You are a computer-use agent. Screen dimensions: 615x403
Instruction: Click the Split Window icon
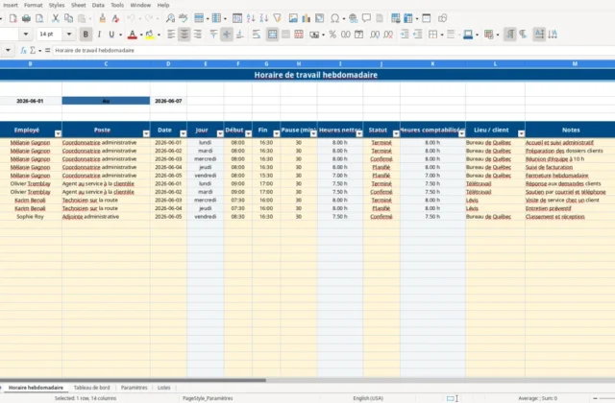point(427,18)
